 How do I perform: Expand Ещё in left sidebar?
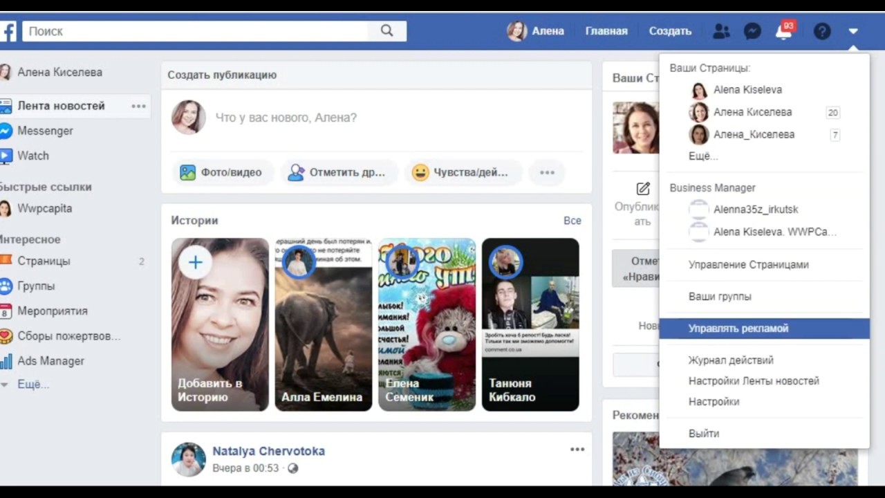pos(33,385)
